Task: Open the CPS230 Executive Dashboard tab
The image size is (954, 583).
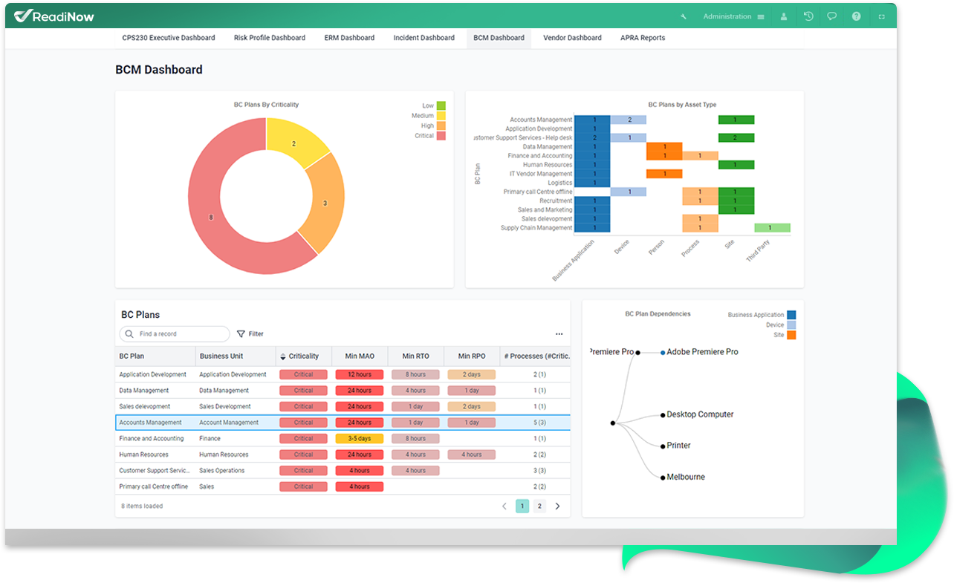Action: coord(169,38)
